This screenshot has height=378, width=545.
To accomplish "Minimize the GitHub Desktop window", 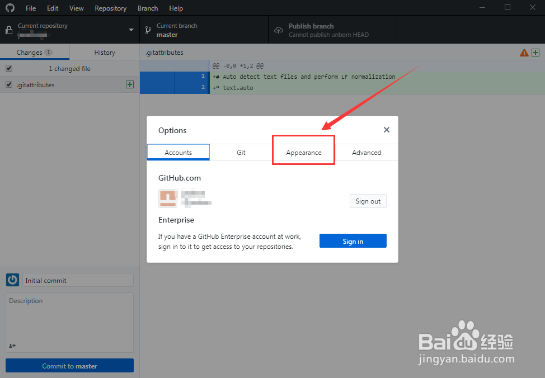I will 482,8.
